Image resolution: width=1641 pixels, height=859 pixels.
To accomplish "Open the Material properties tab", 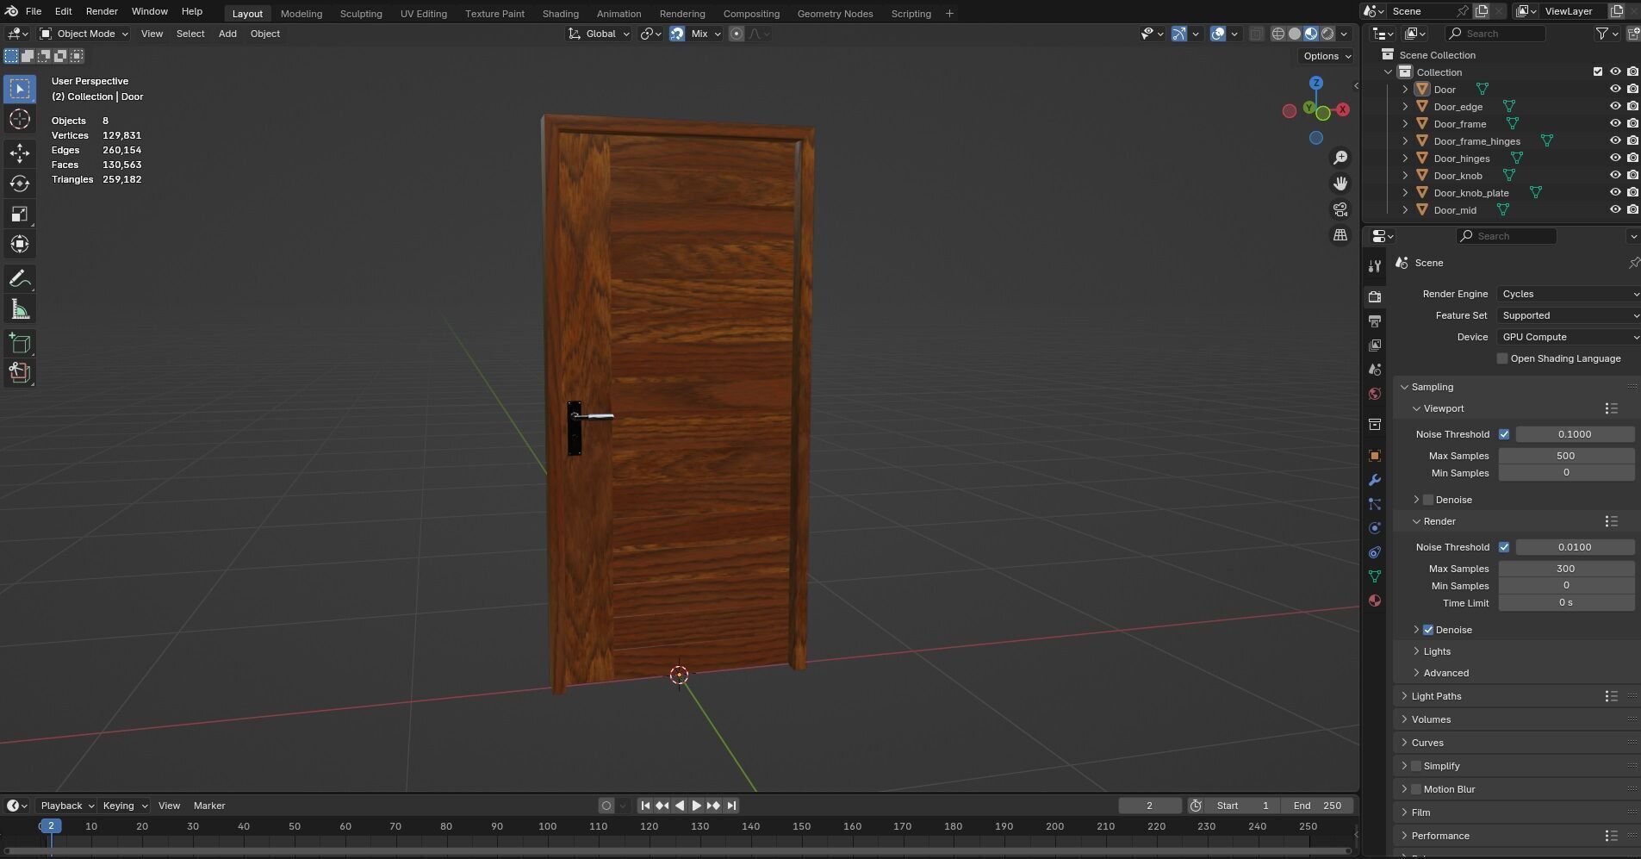I will [x=1375, y=601].
